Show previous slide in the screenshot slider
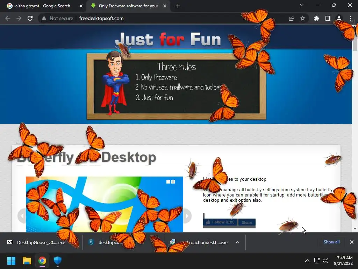The height and width of the screenshot is (269, 358). coord(22,216)
